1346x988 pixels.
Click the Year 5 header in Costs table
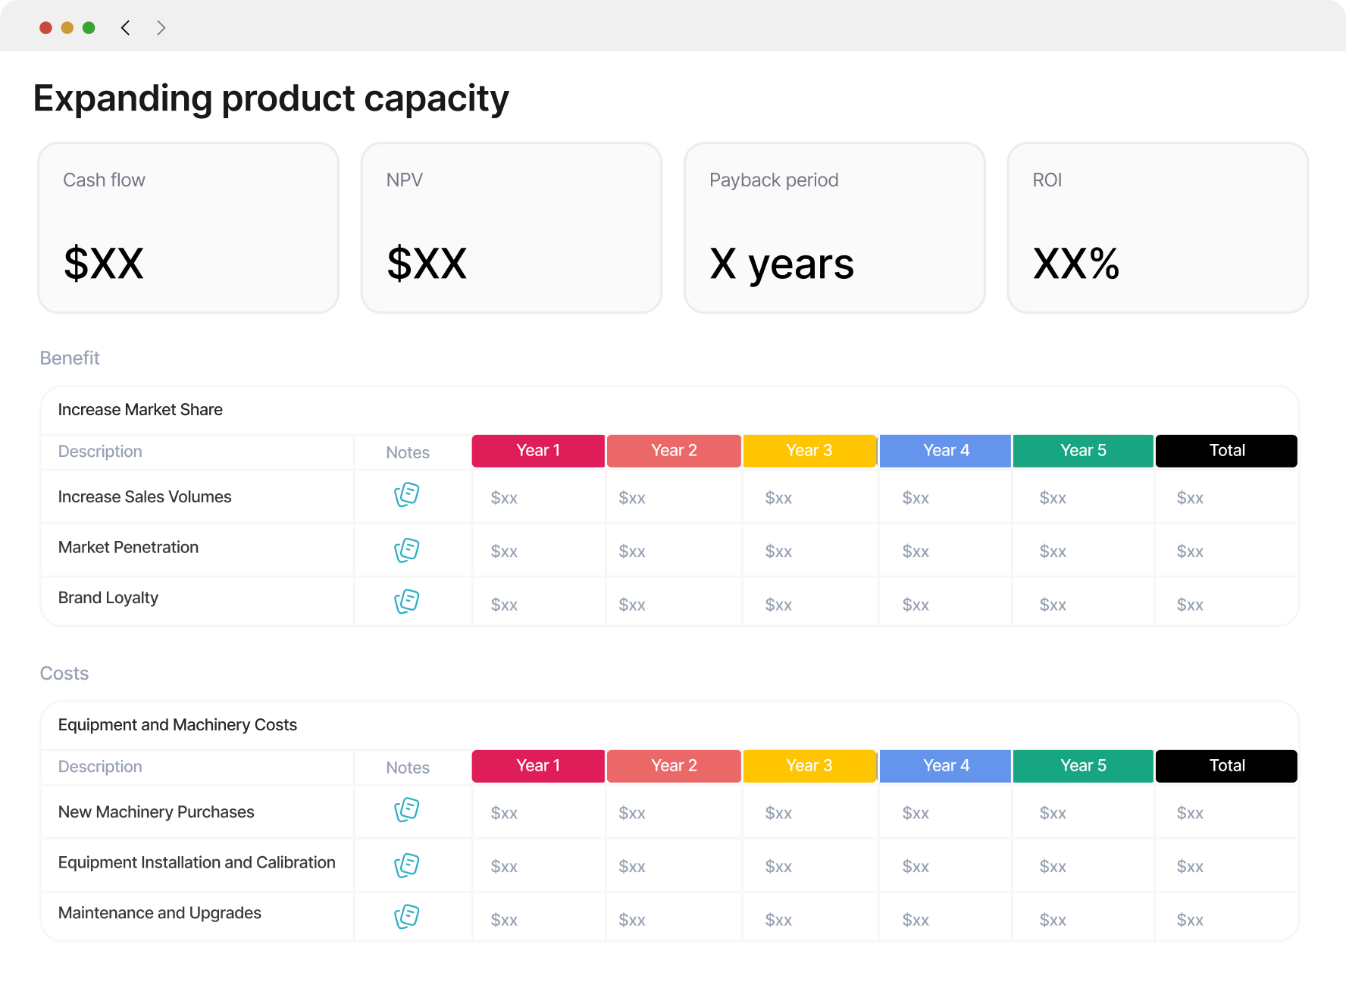[1083, 766]
